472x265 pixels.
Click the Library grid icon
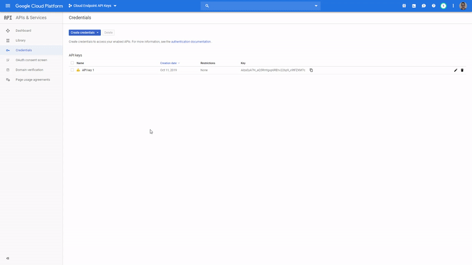8,40
